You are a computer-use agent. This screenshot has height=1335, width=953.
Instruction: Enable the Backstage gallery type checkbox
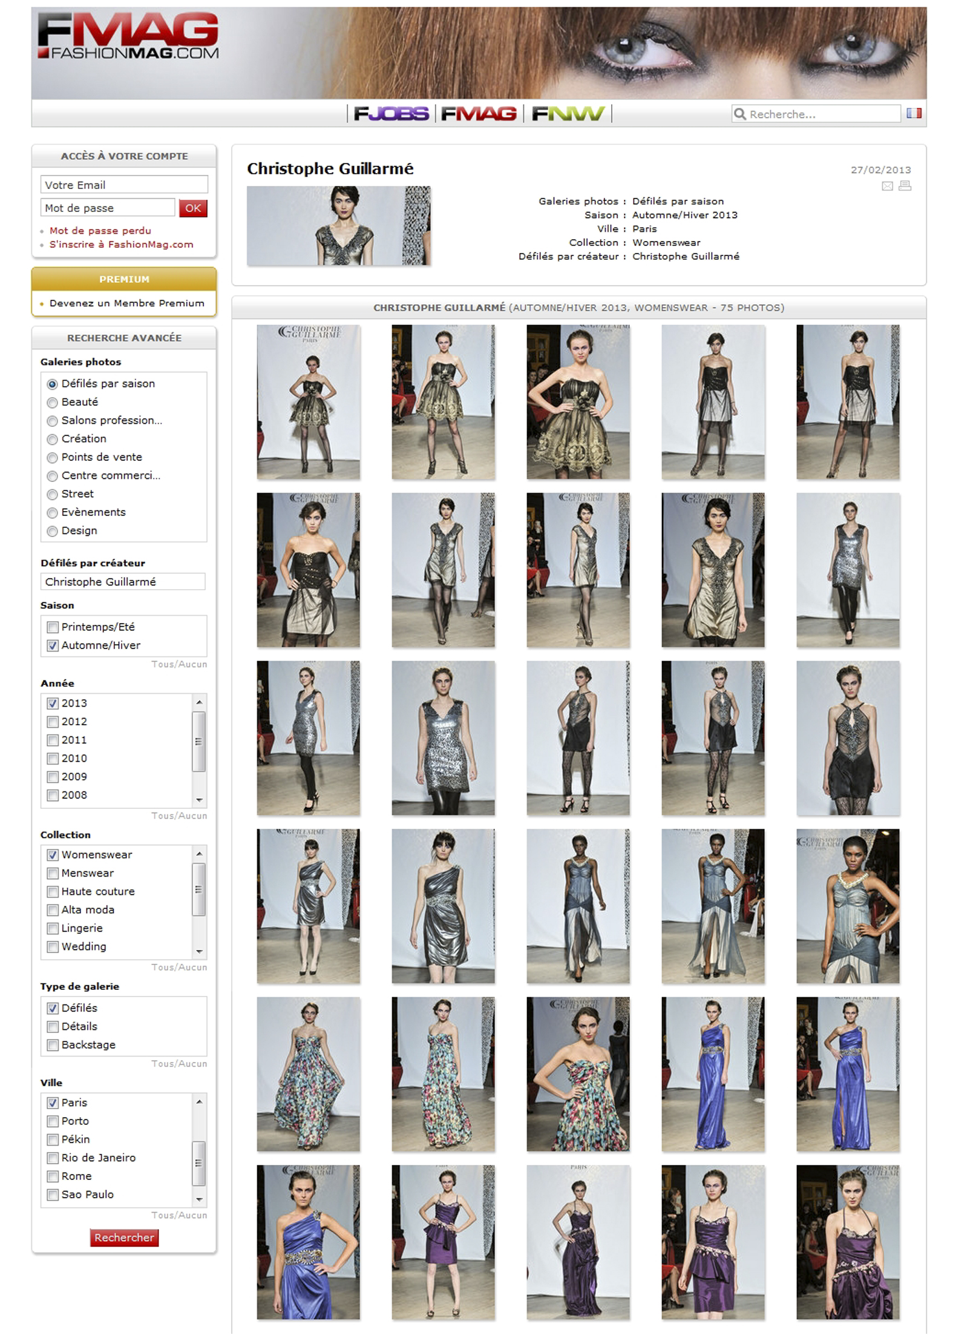coord(53,1045)
